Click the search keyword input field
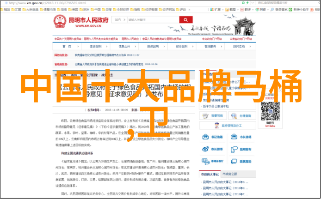This screenshot has width=321, height=199. click(x=153, y=20)
